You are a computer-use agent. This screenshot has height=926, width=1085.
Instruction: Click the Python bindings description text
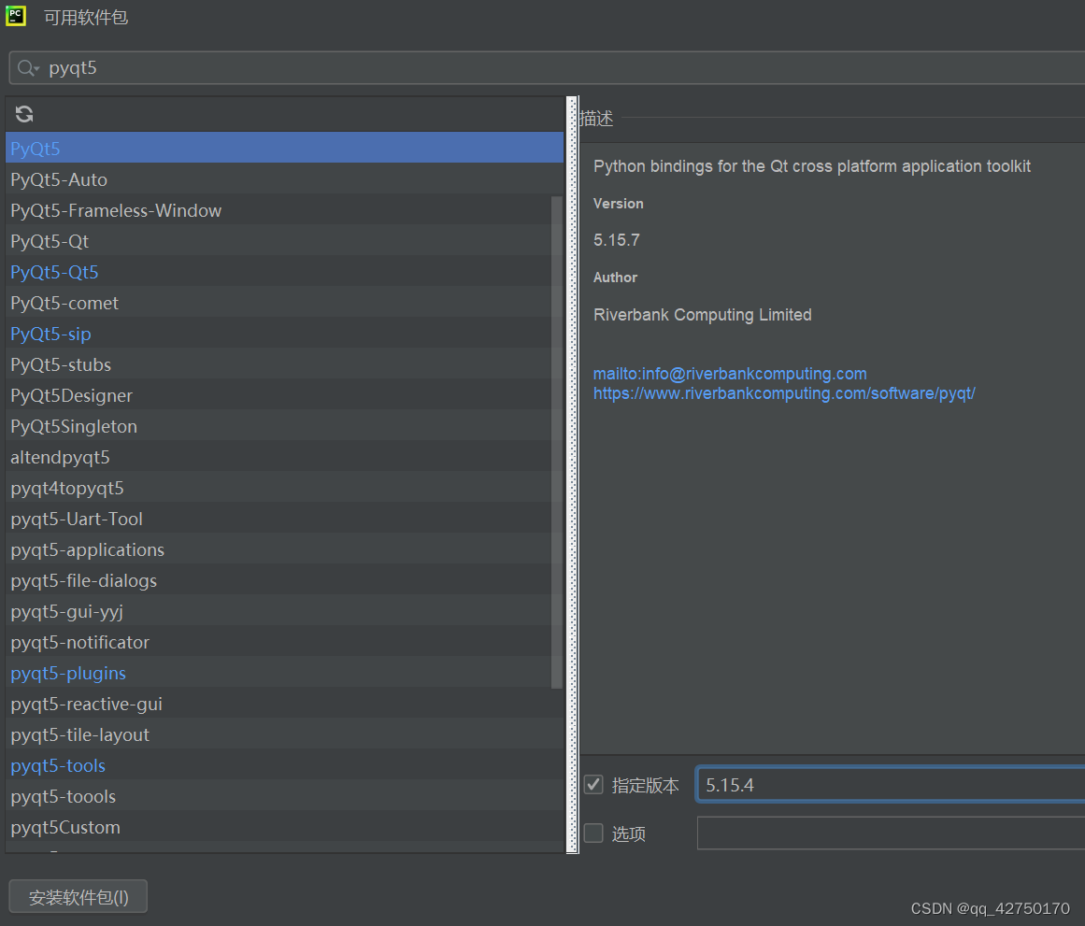[x=812, y=166]
